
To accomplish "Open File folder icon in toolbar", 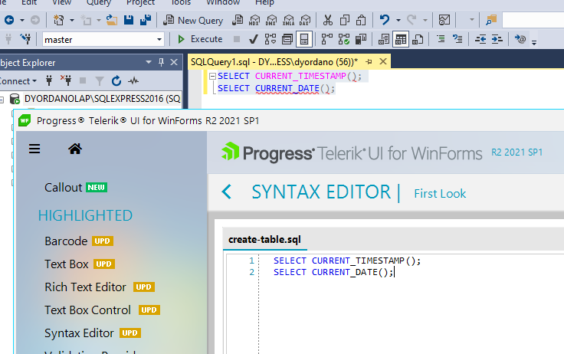I will (112, 20).
